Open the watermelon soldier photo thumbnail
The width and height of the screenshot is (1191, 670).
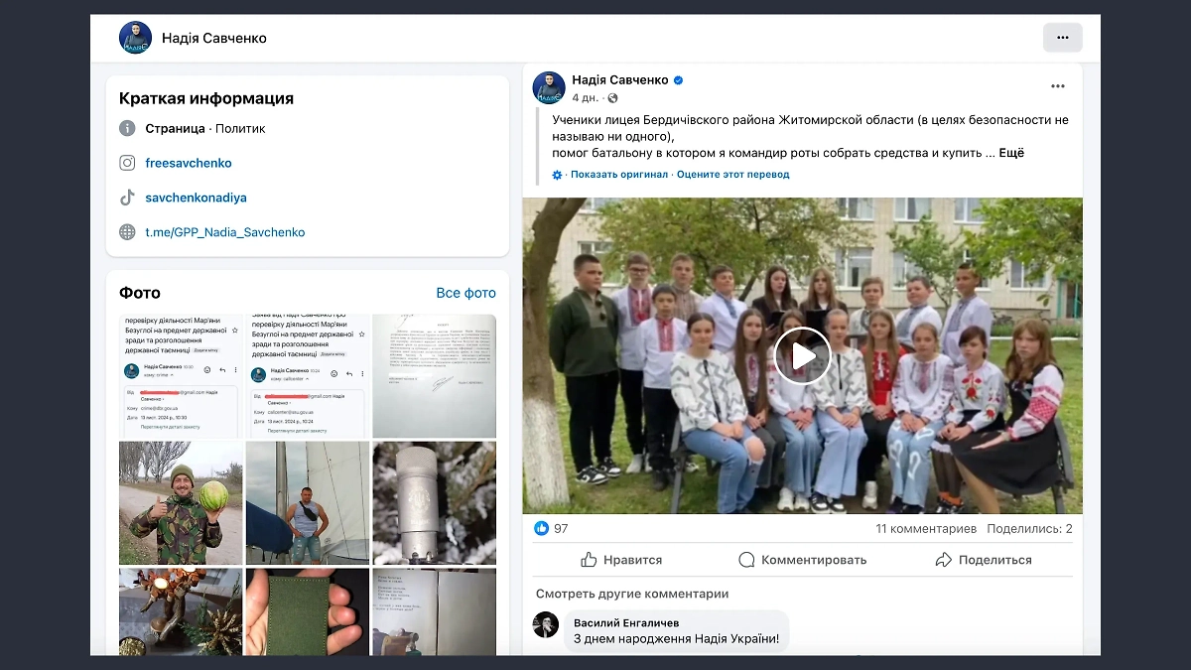180,501
